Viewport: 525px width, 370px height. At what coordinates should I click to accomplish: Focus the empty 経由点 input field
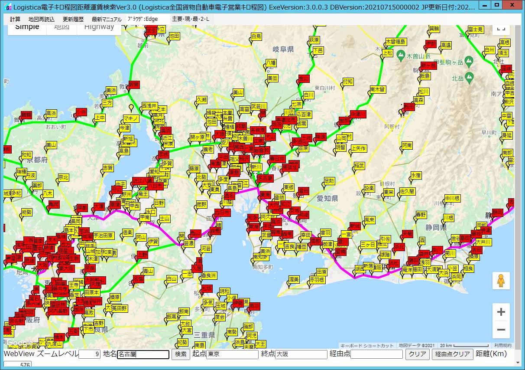click(376, 354)
